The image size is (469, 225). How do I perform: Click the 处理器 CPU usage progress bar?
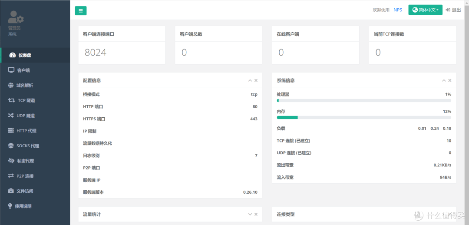[364, 100]
